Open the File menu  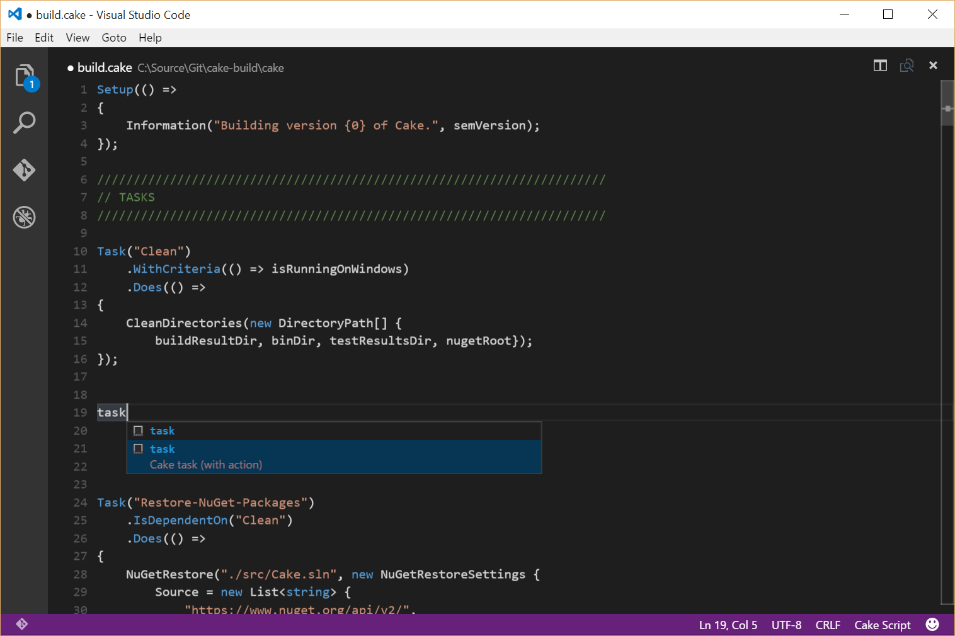pyautogui.click(x=14, y=38)
